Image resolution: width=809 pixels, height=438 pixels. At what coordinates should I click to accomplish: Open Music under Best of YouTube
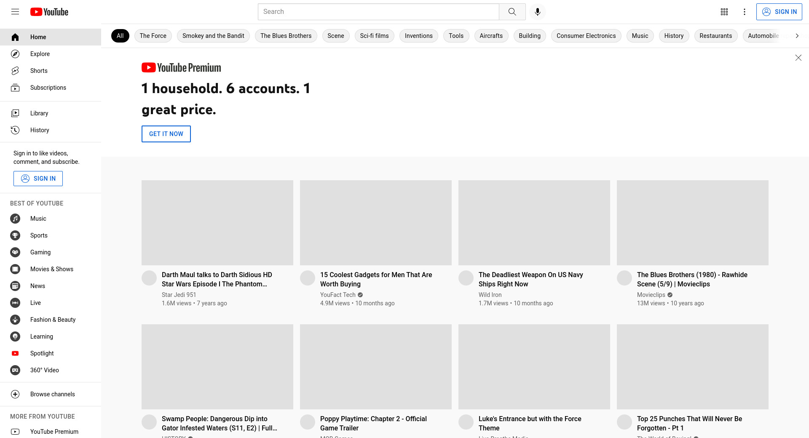pyautogui.click(x=51, y=219)
